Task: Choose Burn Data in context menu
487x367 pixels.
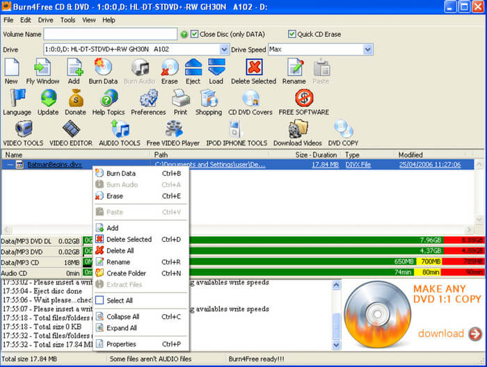Action: (x=141, y=173)
